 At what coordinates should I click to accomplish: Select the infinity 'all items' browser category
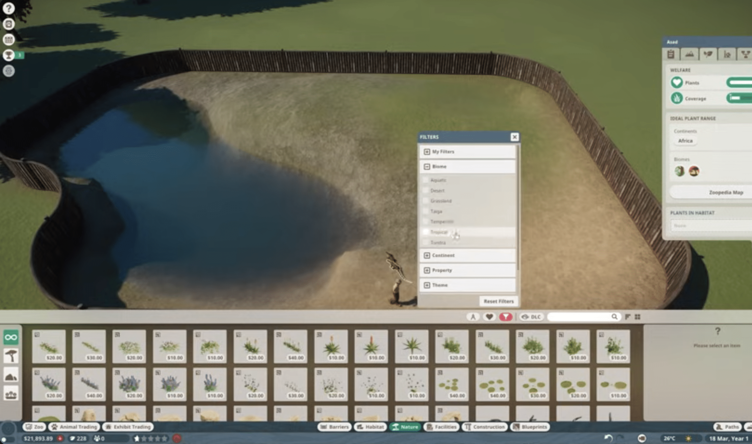click(11, 337)
